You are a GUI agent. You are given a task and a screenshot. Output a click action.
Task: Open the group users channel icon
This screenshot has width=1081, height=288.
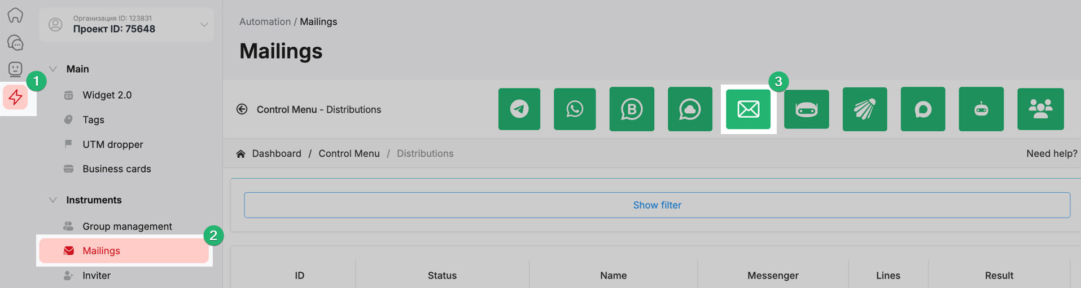coord(1040,109)
